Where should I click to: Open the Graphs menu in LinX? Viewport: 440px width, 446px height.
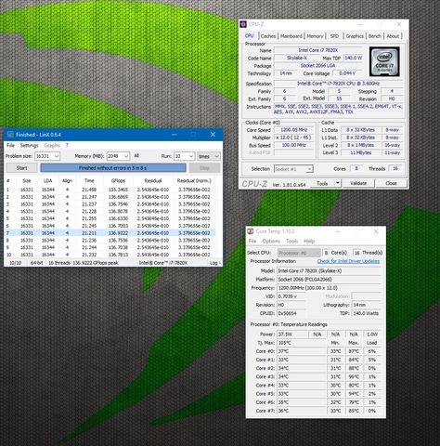52,145
